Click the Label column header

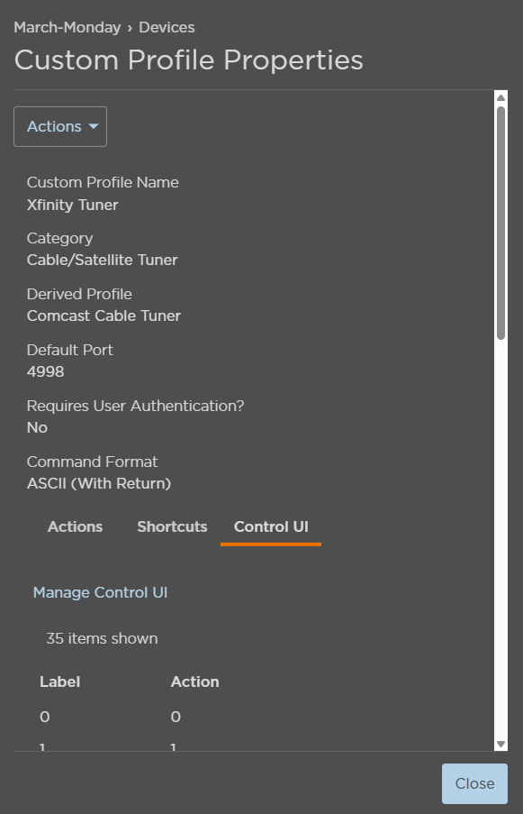(x=59, y=681)
